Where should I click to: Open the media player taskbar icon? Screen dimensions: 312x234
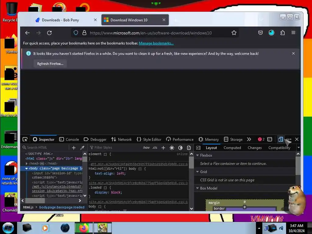point(45,228)
